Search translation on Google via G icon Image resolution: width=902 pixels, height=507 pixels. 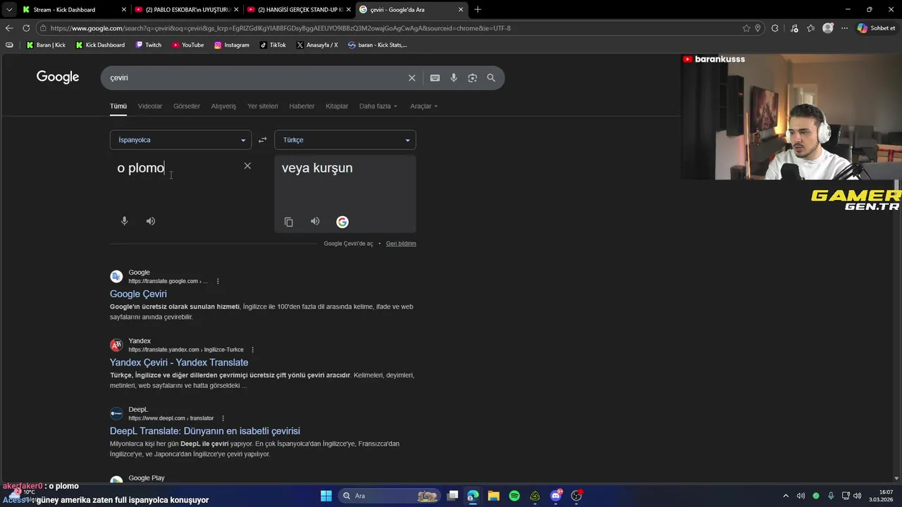(342, 222)
